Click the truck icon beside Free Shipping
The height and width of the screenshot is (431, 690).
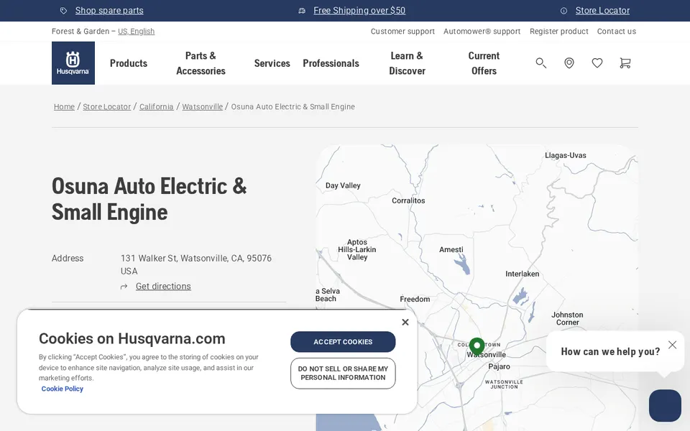(x=302, y=11)
